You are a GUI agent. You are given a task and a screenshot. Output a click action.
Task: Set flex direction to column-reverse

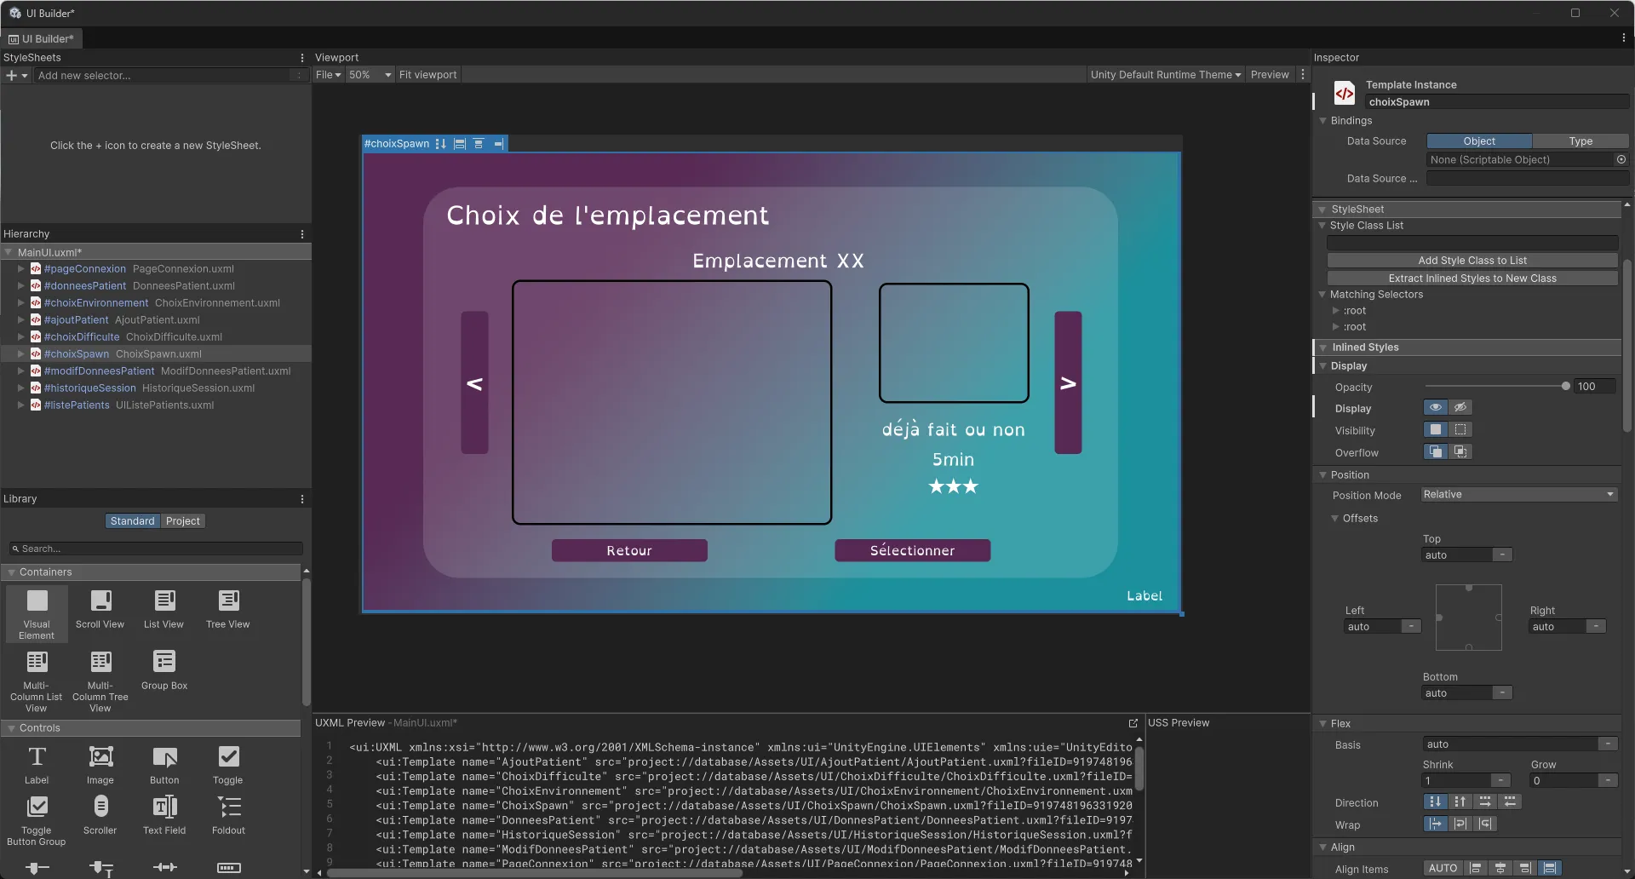point(1460,802)
